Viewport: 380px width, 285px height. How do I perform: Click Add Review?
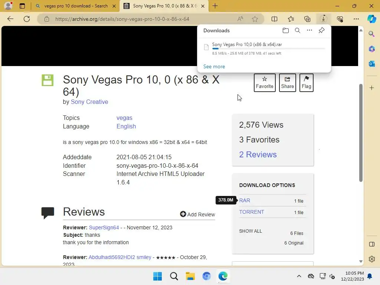197,214
